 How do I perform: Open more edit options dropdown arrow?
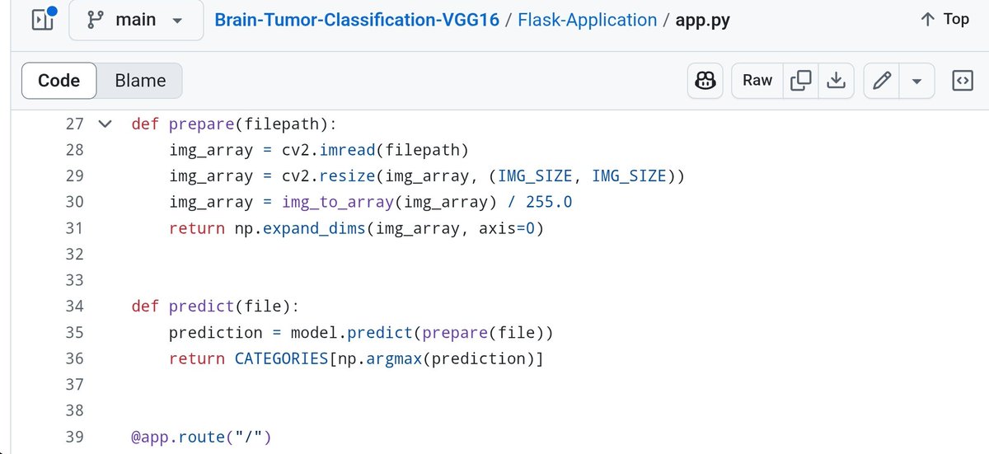[916, 80]
